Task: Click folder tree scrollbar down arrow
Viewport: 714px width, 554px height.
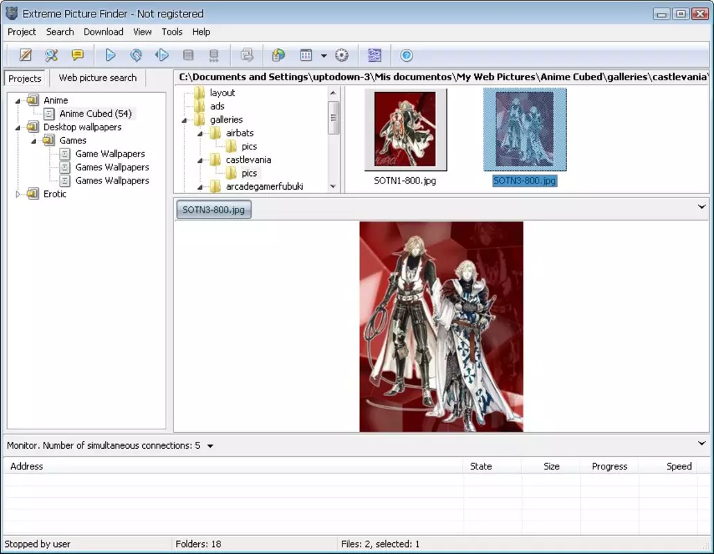Action: [333, 186]
